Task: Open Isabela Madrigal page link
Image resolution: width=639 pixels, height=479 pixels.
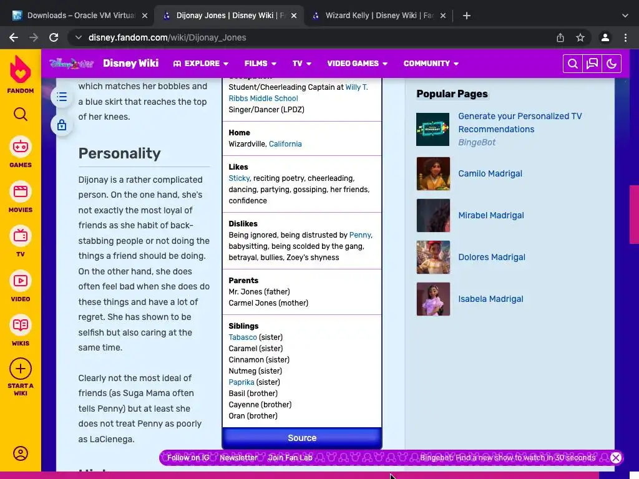Action: coord(490,299)
